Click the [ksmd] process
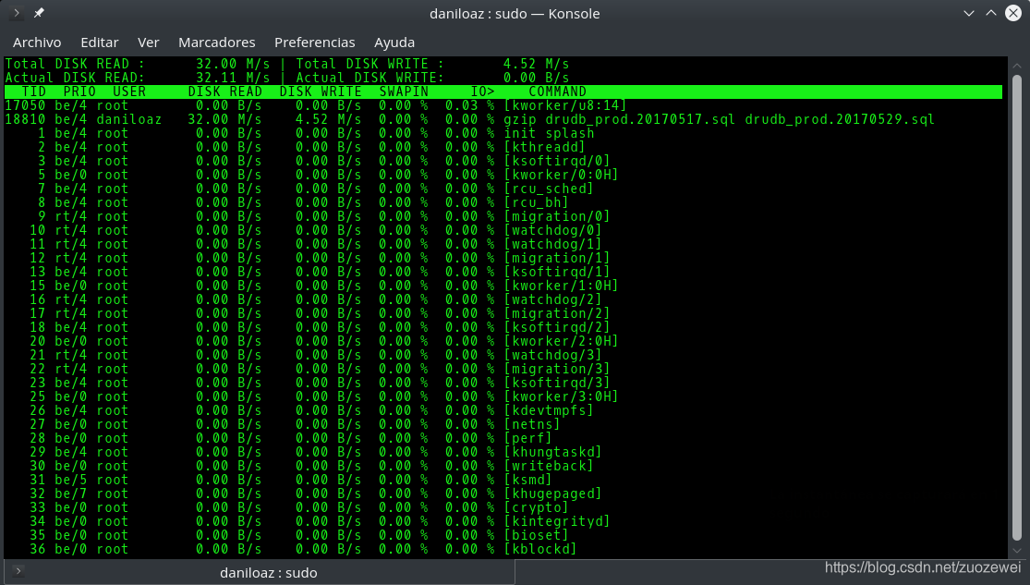 527,479
